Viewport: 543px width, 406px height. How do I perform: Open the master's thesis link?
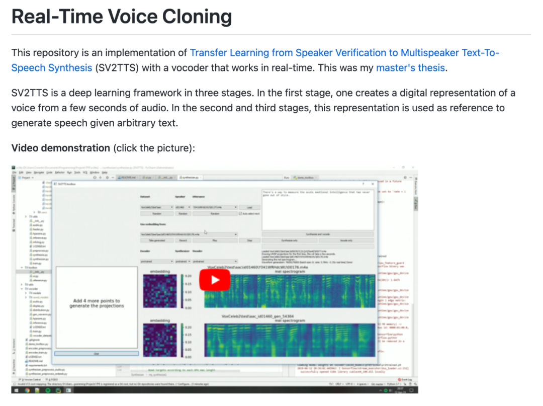(410, 67)
